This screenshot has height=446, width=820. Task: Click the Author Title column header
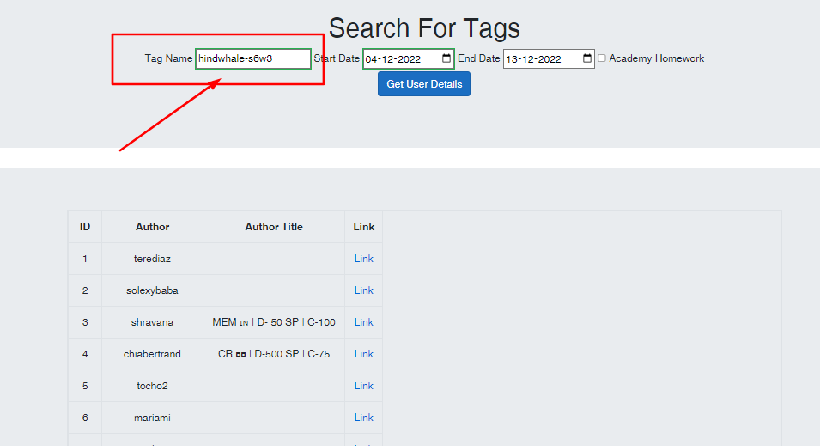(274, 227)
